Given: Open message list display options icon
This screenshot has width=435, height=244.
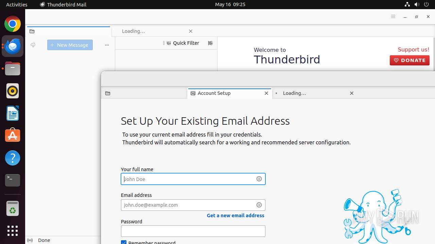Looking at the screenshot, I should click(x=210, y=43).
